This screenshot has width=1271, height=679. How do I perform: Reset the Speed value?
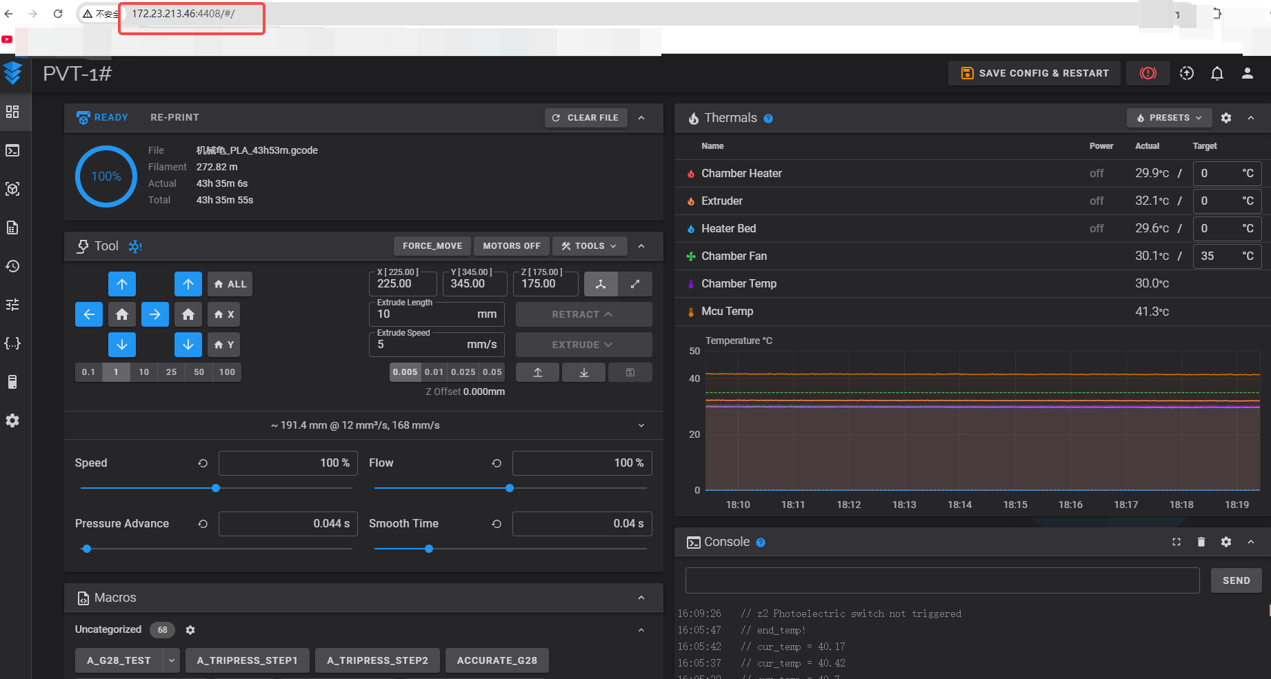[203, 463]
